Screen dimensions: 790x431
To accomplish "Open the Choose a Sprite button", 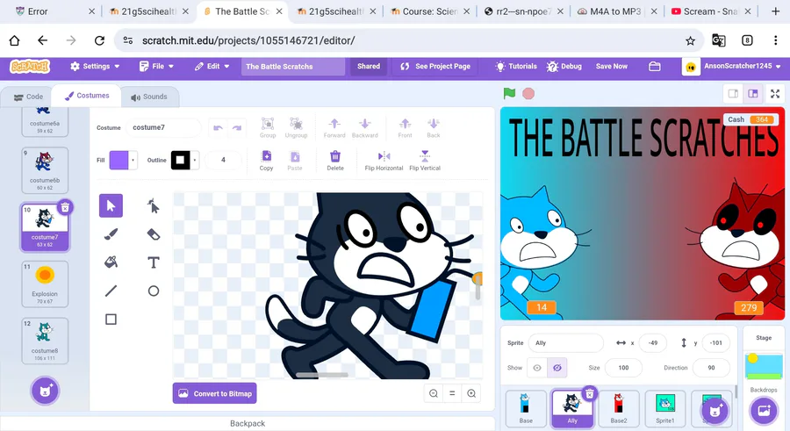I will click(x=715, y=411).
